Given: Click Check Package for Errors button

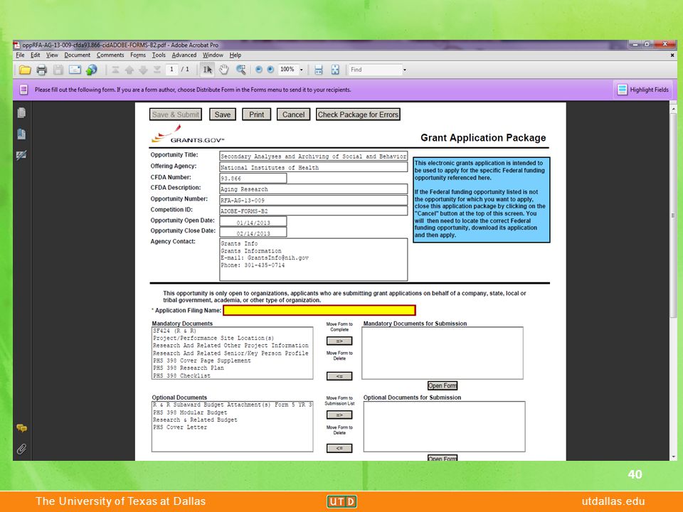Looking at the screenshot, I should [x=358, y=114].
